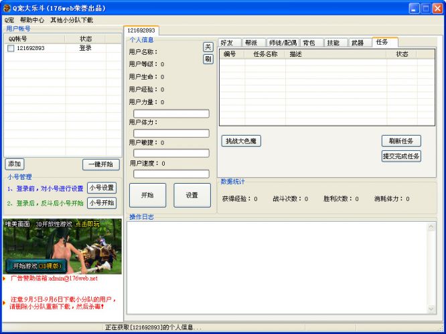This screenshot has width=446, height=334.
Task: Switch to the 武器 tab
Action: coord(358,43)
